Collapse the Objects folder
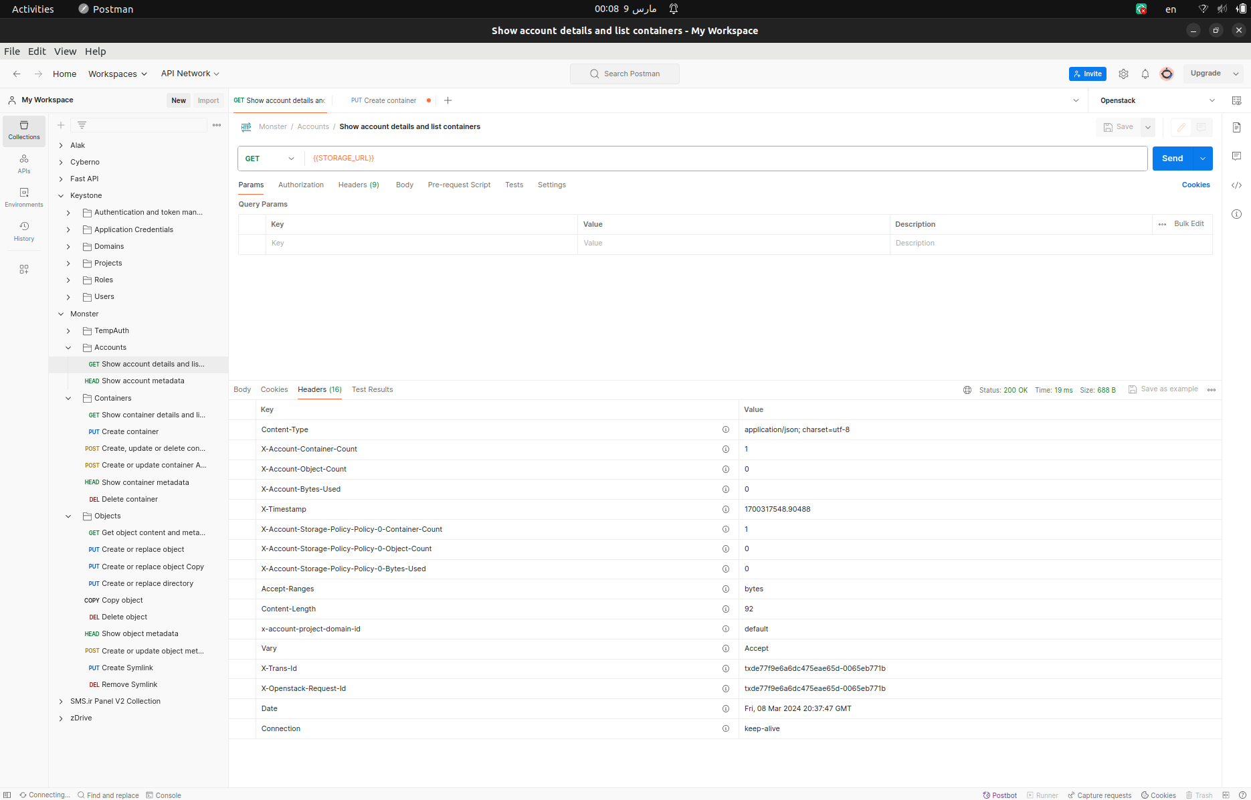The image size is (1251, 800). tap(68, 516)
